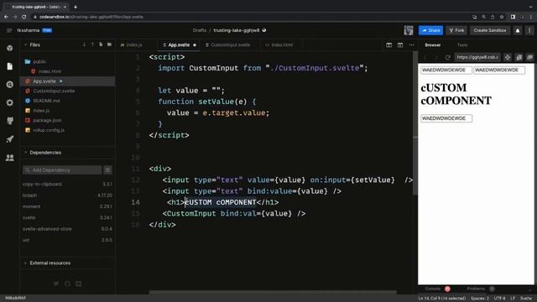The image size is (537, 302).
Task: Open the dependency list menu icon
Action: 107,170
